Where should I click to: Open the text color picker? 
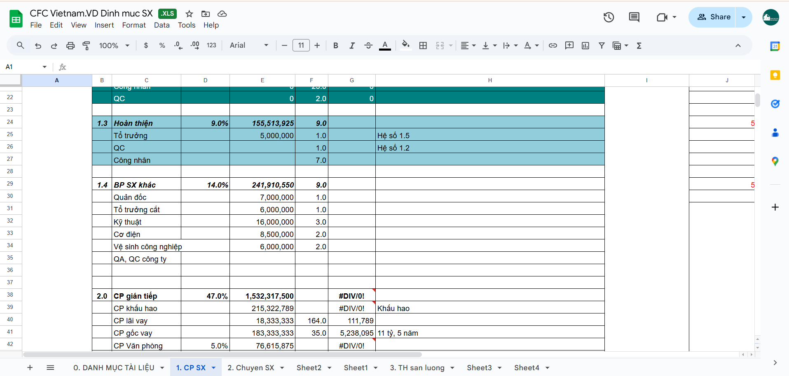pos(385,45)
